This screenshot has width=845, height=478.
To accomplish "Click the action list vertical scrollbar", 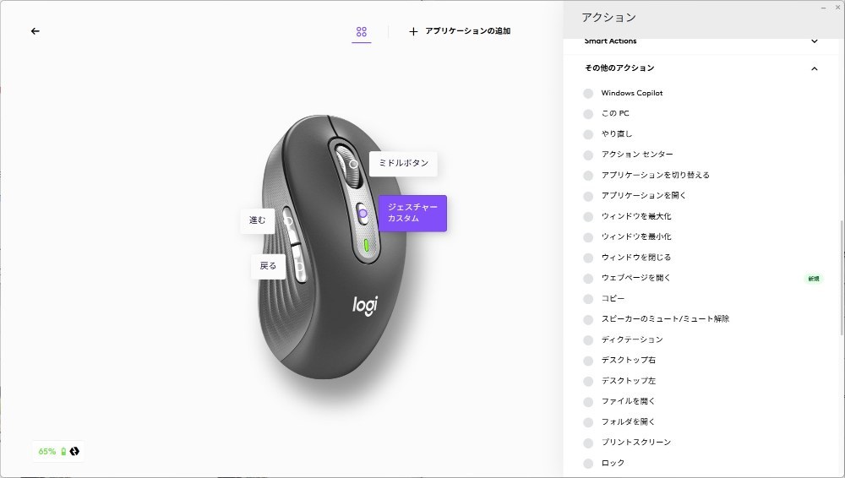I will click(x=842, y=278).
